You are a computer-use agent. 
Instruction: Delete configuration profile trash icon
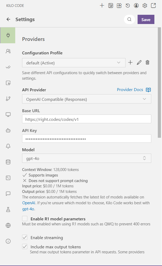[x=148, y=63]
